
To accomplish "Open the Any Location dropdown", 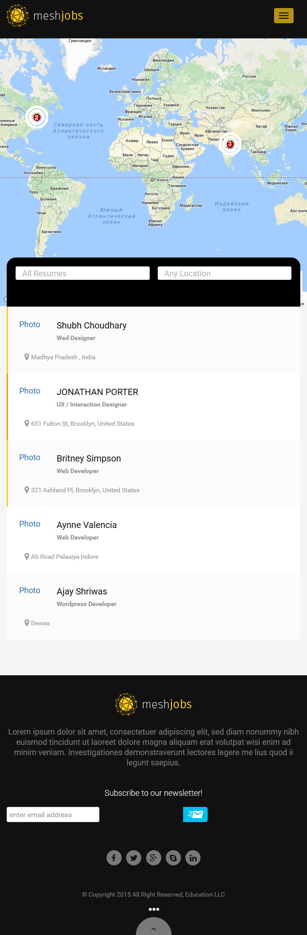I will [x=225, y=273].
